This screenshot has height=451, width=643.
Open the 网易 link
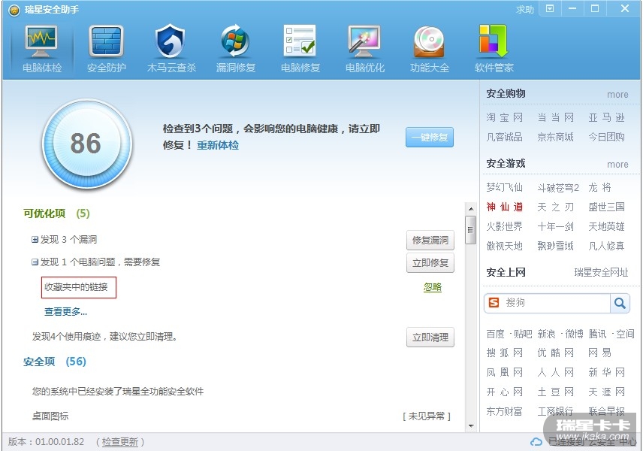click(x=600, y=353)
